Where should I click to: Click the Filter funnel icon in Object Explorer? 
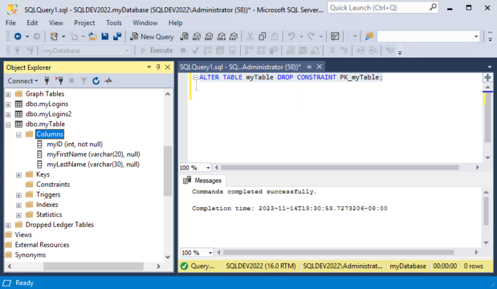[83, 81]
